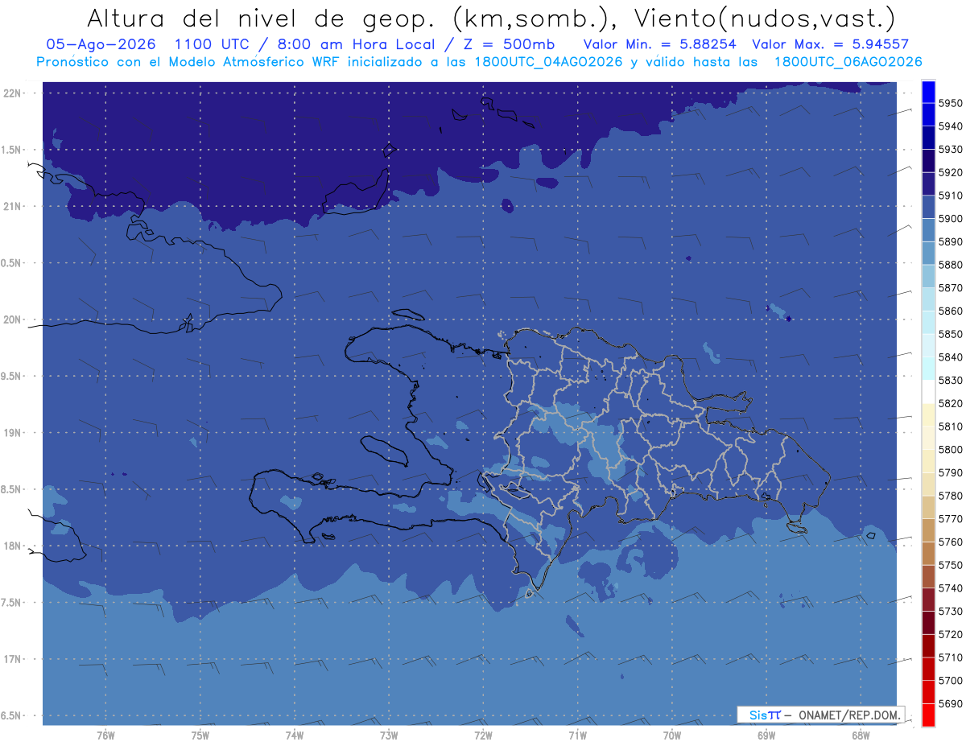This screenshot has height=746, width=966.
Task: Click the '5820' legend value
Action: (x=951, y=403)
